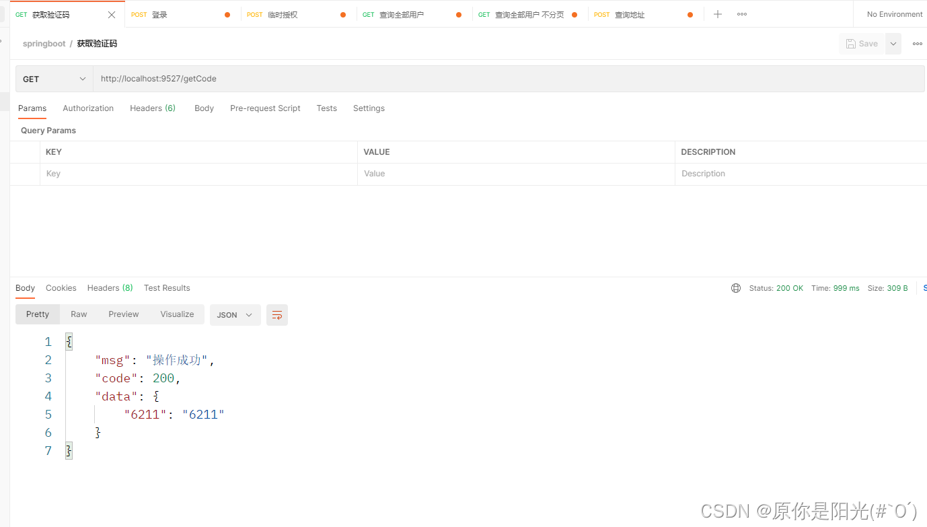Click response line number 5
The width and height of the screenshot is (927, 527).
click(48, 415)
